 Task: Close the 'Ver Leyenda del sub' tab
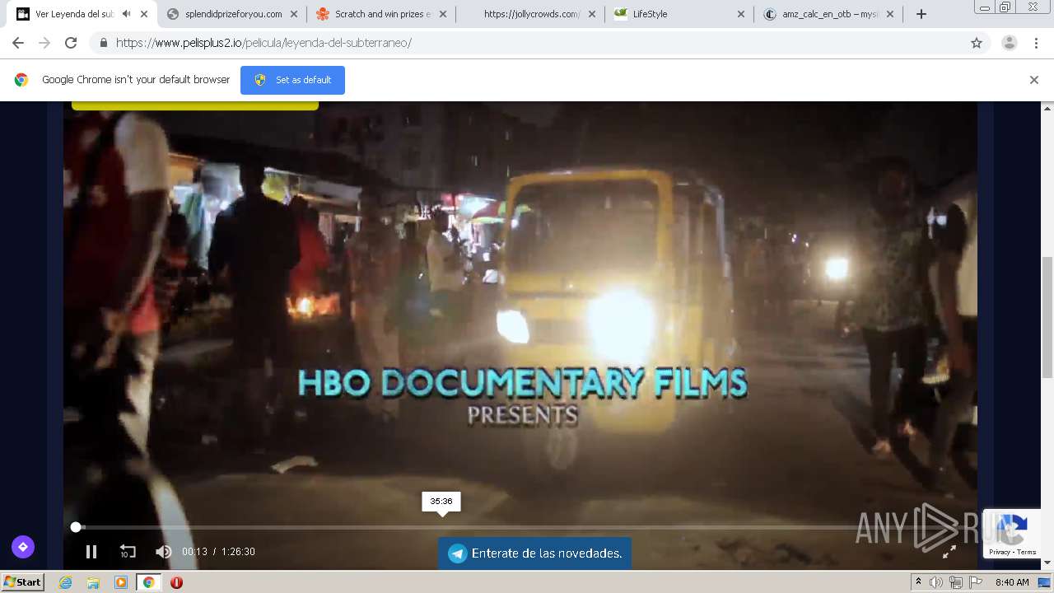144,14
